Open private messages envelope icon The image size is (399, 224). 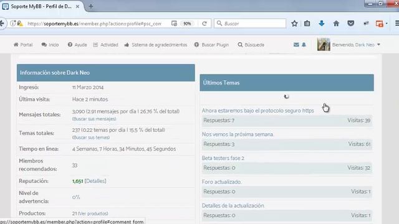[296, 45]
